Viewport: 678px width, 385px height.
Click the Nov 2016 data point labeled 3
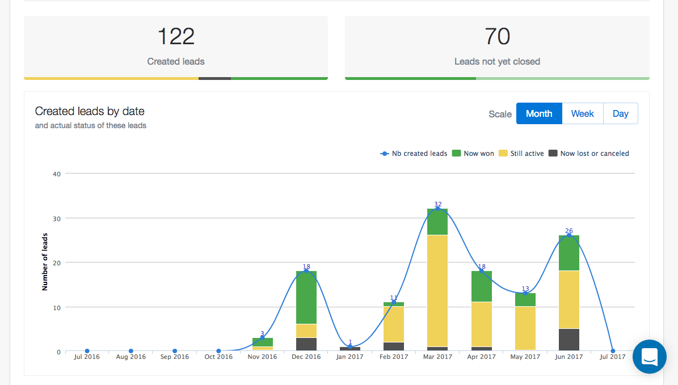262,338
